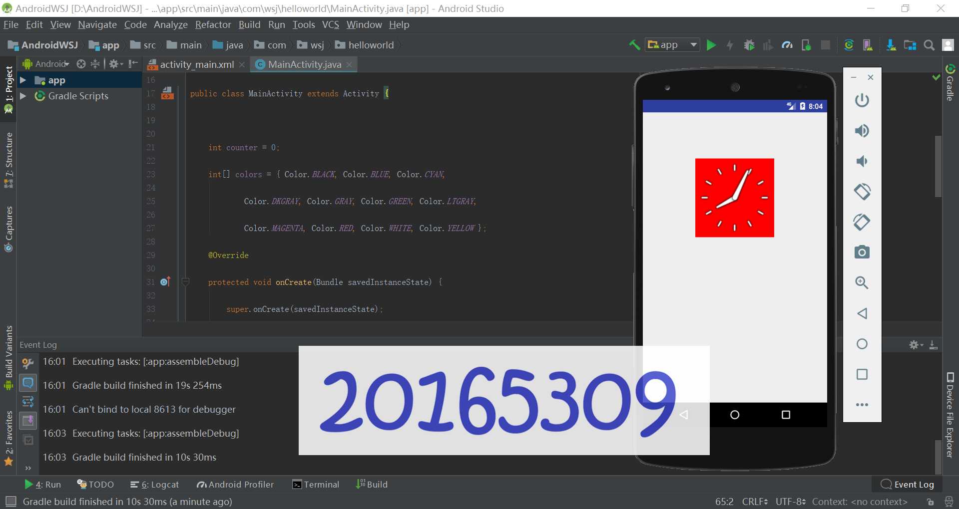The height and width of the screenshot is (509, 959).
Task: Rotate the emulator left
Action: (x=862, y=191)
